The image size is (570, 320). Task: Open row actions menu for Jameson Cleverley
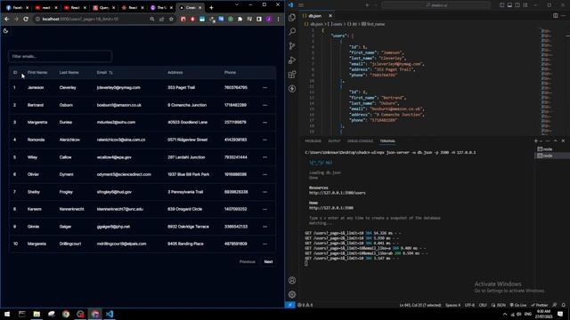(x=265, y=87)
